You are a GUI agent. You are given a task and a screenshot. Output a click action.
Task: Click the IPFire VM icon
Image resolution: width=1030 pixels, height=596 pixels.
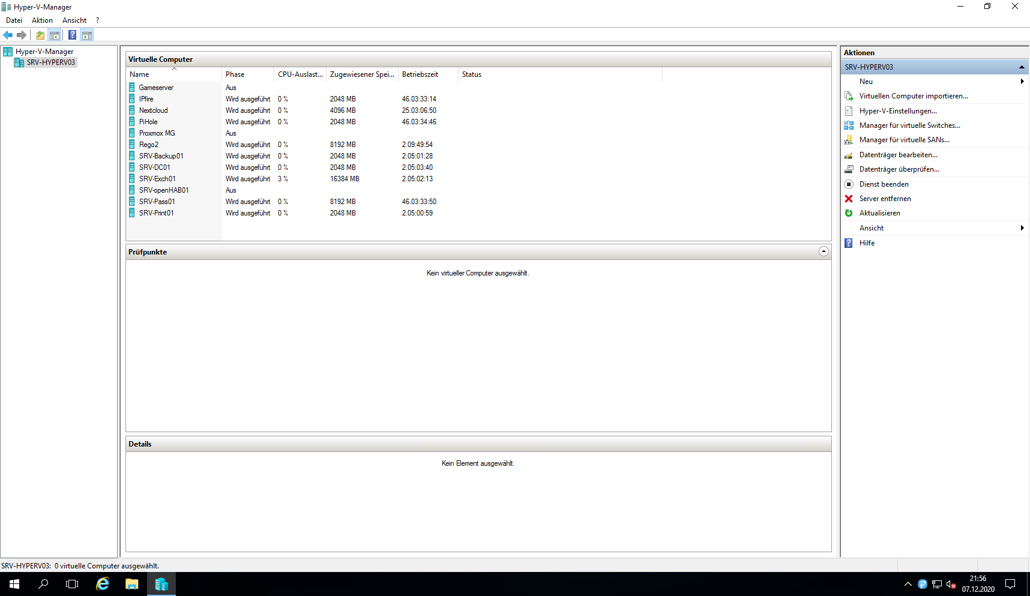pos(132,99)
